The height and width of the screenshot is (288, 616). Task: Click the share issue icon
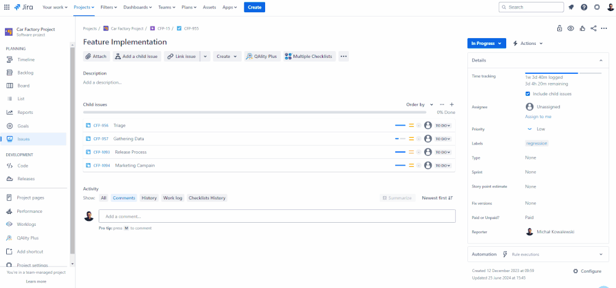[x=594, y=28]
